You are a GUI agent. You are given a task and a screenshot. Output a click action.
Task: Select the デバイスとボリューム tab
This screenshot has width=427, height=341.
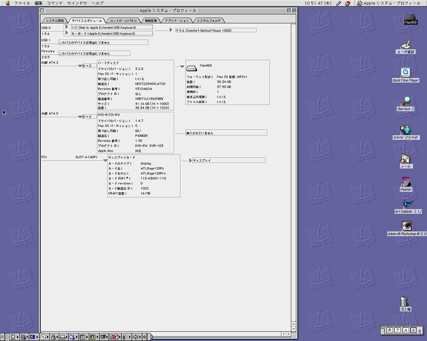(x=87, y=20)
